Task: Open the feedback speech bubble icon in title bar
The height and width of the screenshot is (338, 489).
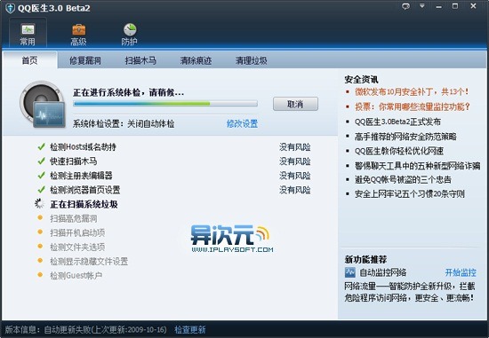Action: point(405,6)
